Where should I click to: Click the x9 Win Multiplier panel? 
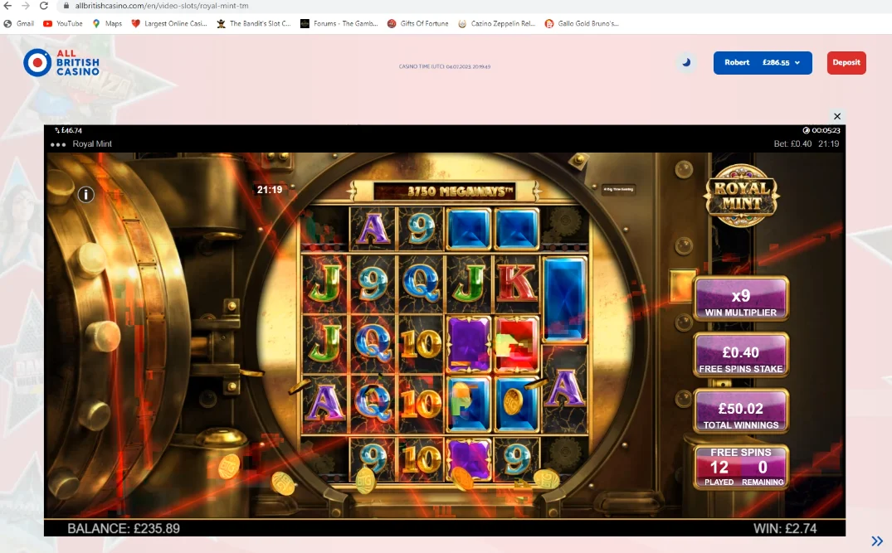(x=741, y=299)
